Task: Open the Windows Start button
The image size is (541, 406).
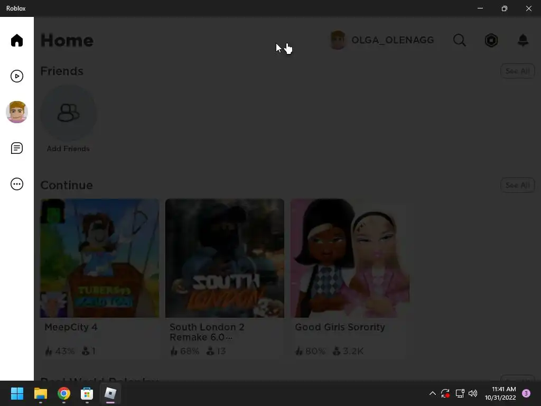Action: [17, 393]
